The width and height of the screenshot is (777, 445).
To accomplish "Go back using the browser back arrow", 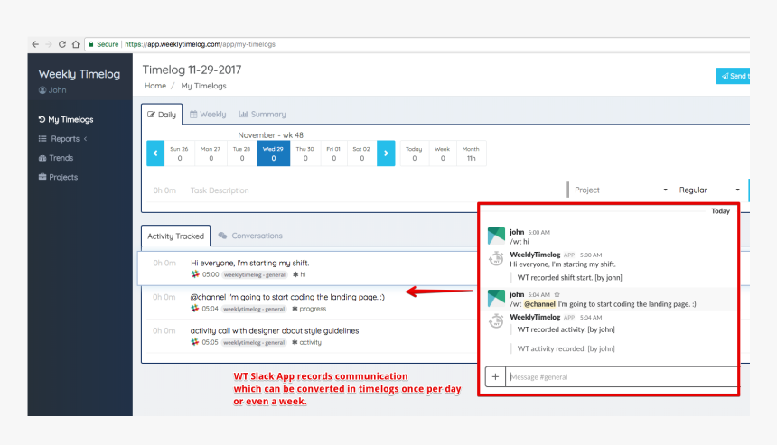I will pos(35,44).
